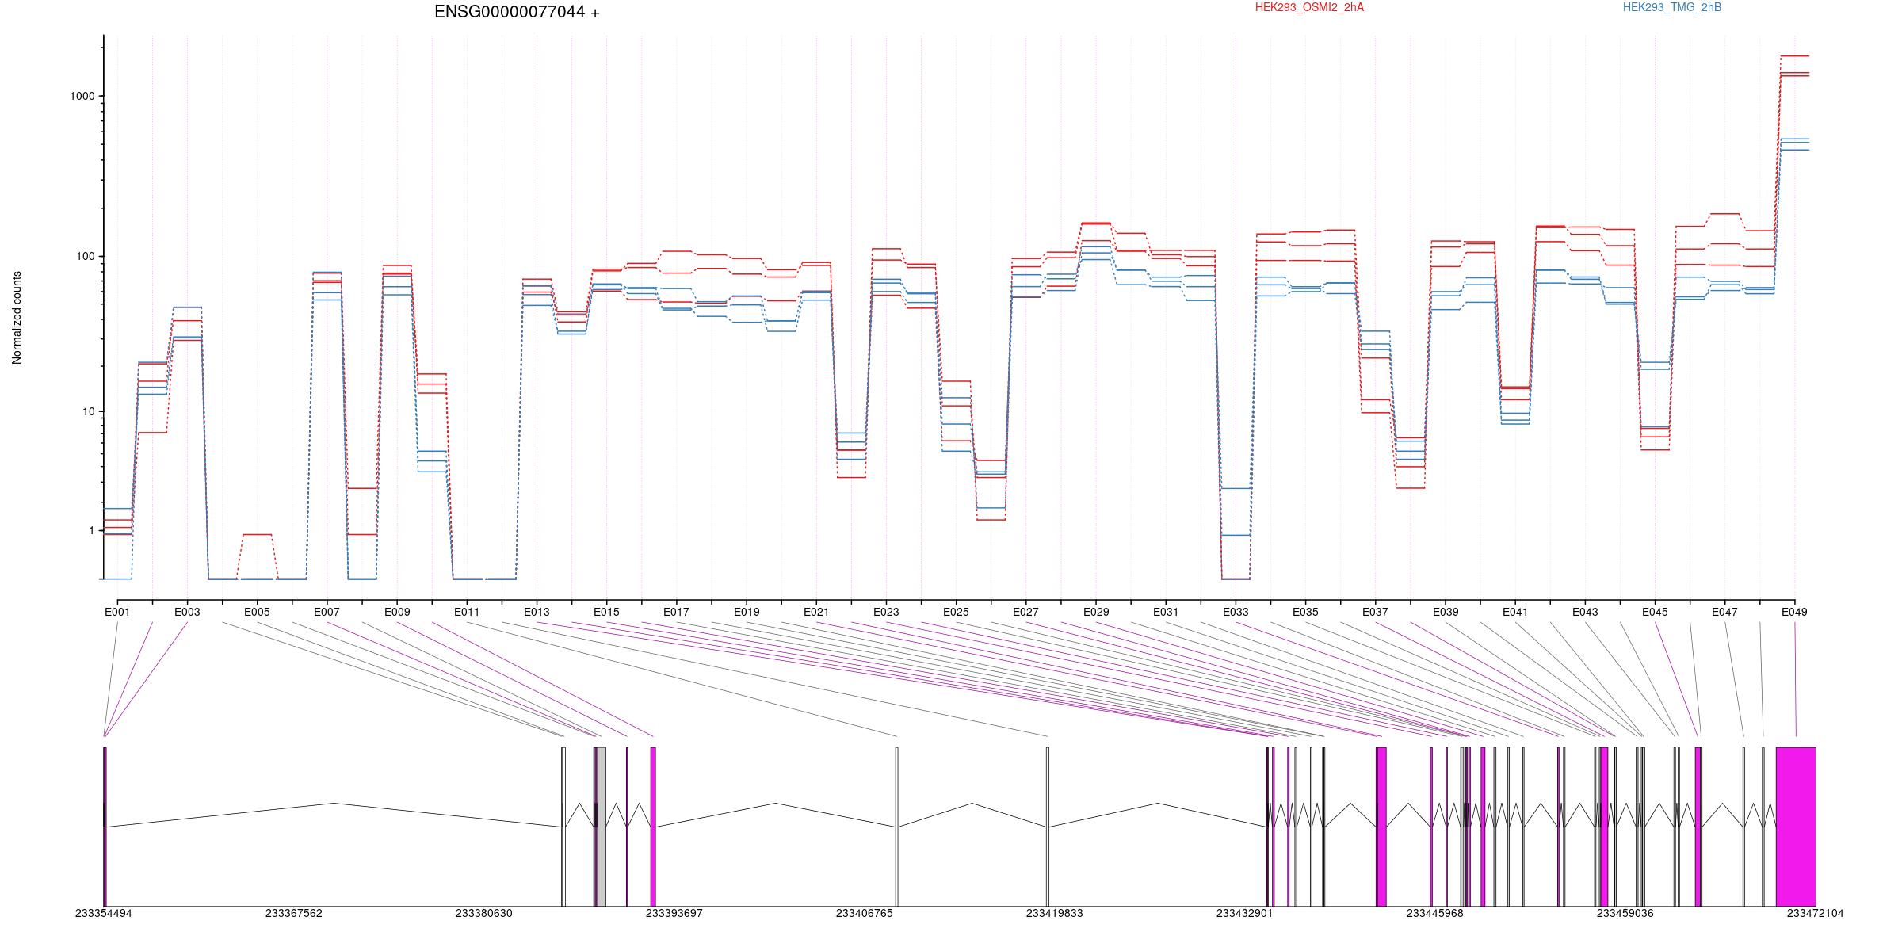The image size is (1902, 951).
Task: Click exon label E005
Action: pos(257,612)
